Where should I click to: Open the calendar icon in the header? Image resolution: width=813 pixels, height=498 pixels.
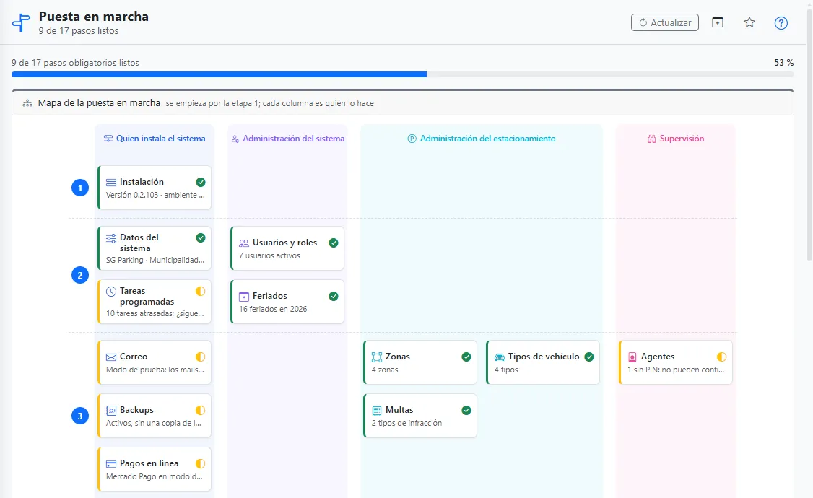[718, 22]
